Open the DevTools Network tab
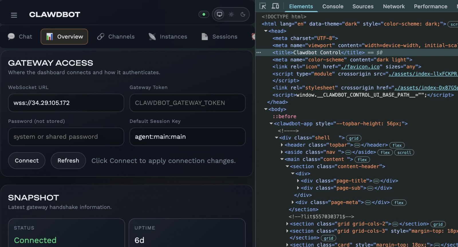This screenshot has width=458, height=247. (x=394, y=6)
